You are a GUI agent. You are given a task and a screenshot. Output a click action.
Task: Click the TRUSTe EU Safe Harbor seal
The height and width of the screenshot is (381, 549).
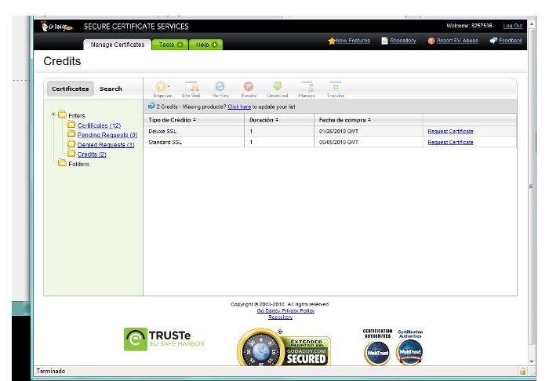pyautogui.click(x=164, y=339)
